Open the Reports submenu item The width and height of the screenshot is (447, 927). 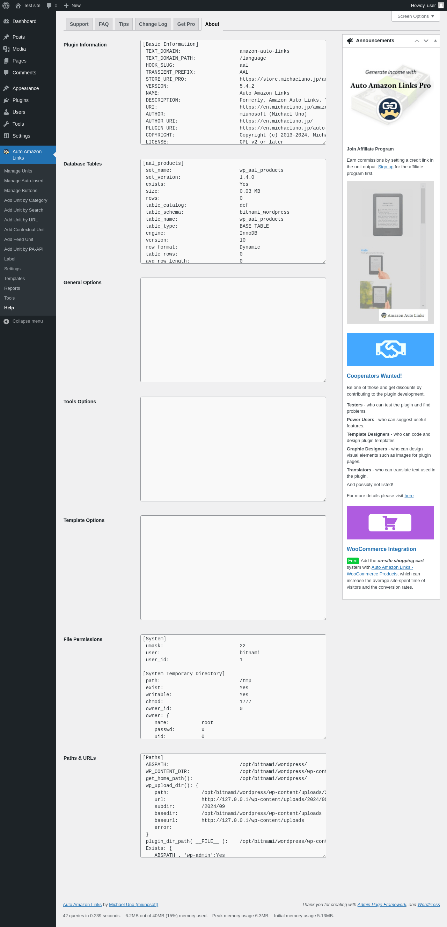coord(12,288)
